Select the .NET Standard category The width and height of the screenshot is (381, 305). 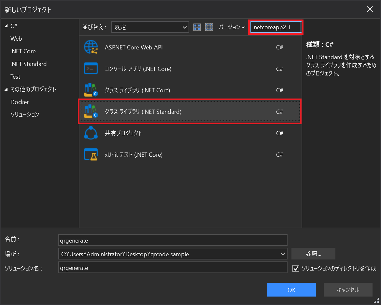pyautogui.click(x=28, y=64)
